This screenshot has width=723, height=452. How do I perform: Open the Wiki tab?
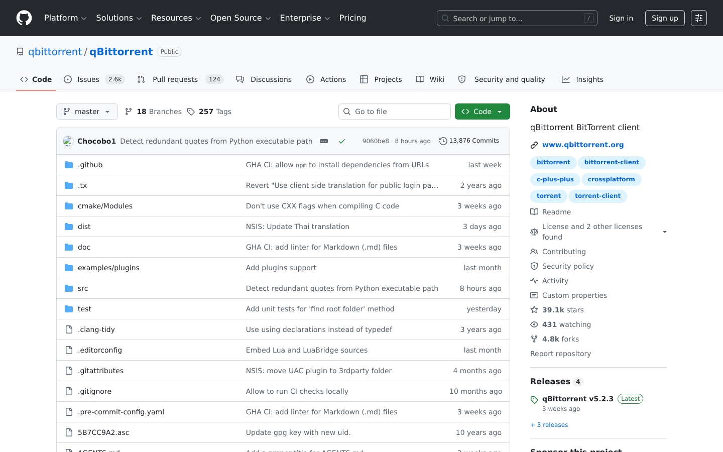(430, 79)
